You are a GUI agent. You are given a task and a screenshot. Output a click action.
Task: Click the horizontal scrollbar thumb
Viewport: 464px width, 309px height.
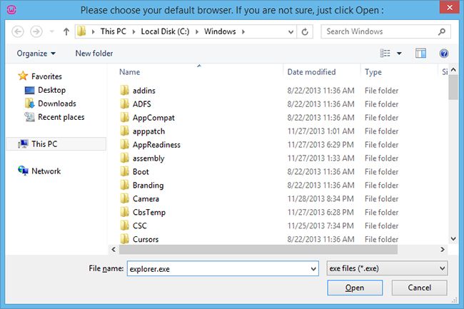coord(258,249)
